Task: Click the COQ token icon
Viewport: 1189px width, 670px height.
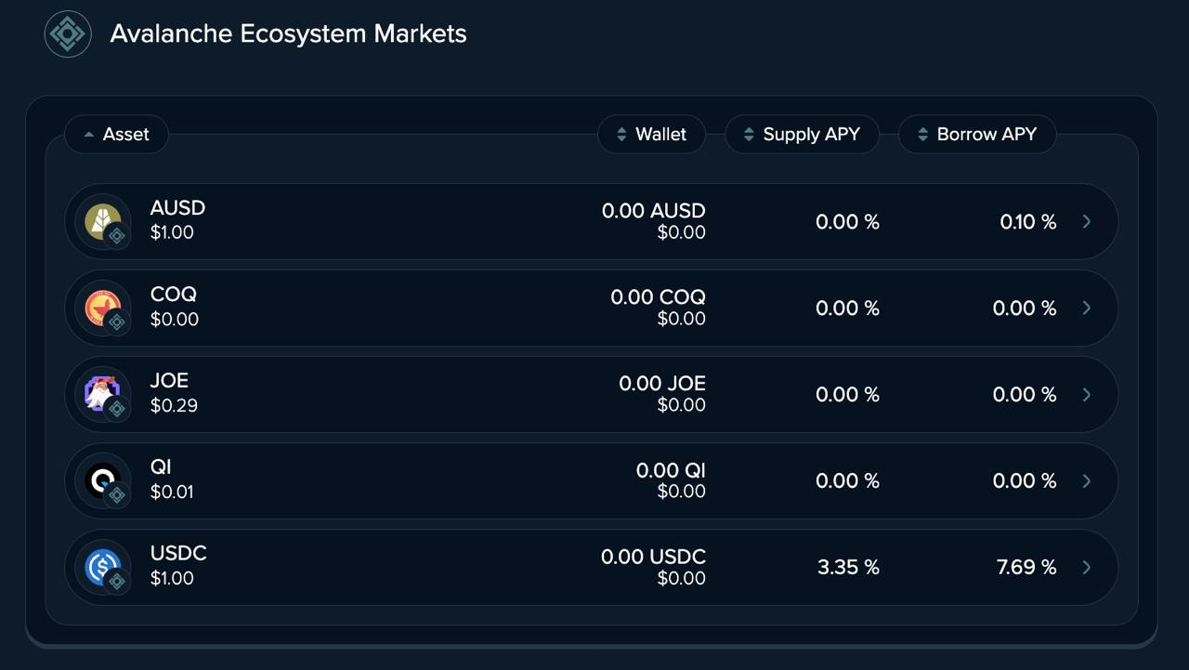Action: pyautogui.click(x=103, y=308)
